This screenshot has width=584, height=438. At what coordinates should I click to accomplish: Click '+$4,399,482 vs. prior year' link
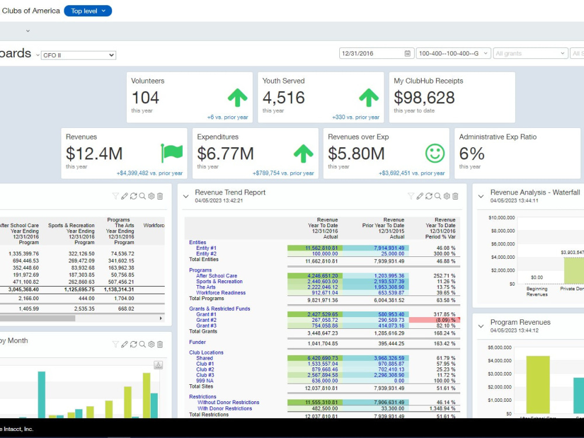coord(150,173)
